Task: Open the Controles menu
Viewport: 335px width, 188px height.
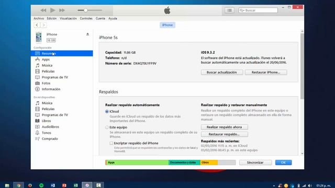Action: [x=86, y=19]
